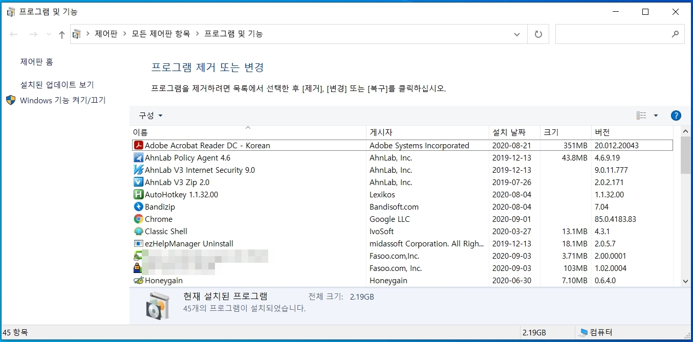This screenshot has width=693, height=342.
Task: Click the installed programs disc icon in details pane
Action: pos(158,305)
